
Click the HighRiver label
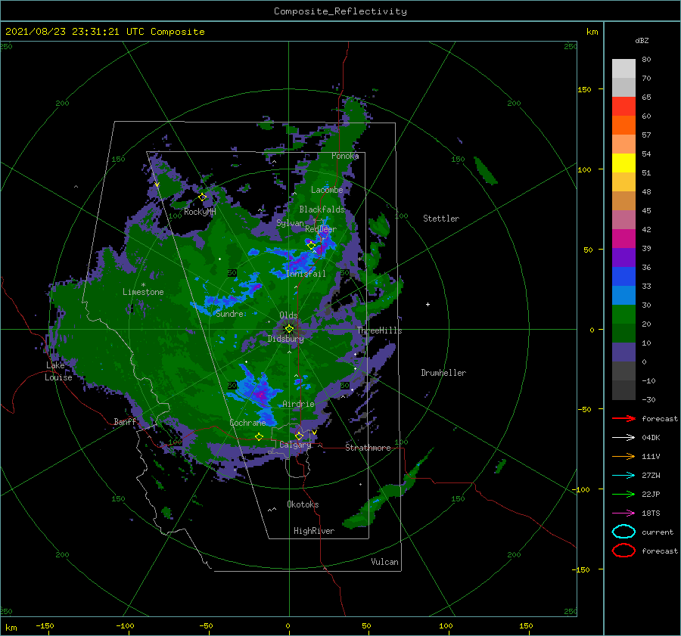point(314,531)
